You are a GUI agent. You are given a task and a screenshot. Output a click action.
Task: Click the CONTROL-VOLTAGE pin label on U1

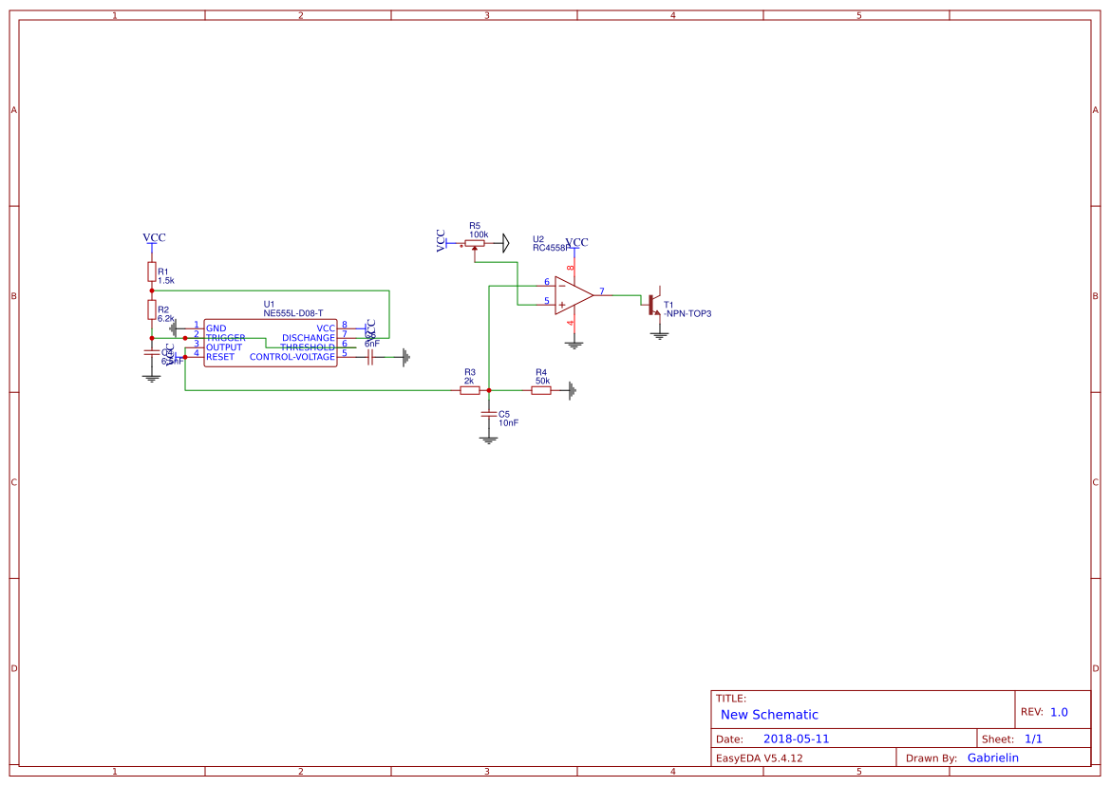click(x=292, y=357)
